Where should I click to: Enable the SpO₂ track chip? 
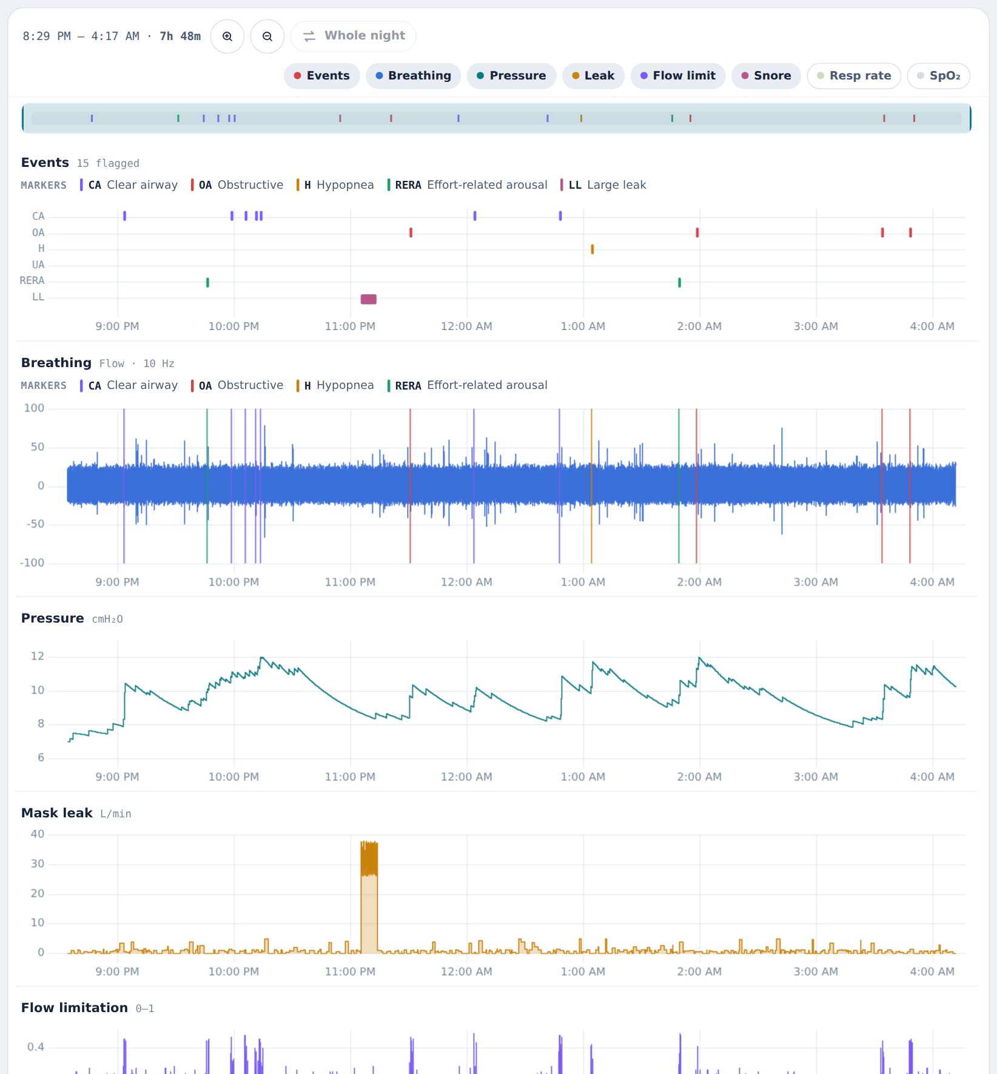tap(939, 76)
